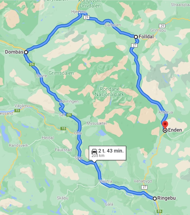Click the E6 road shield near Dombås
This screenshot has width=190, height=215.
[x=32, y=64]
